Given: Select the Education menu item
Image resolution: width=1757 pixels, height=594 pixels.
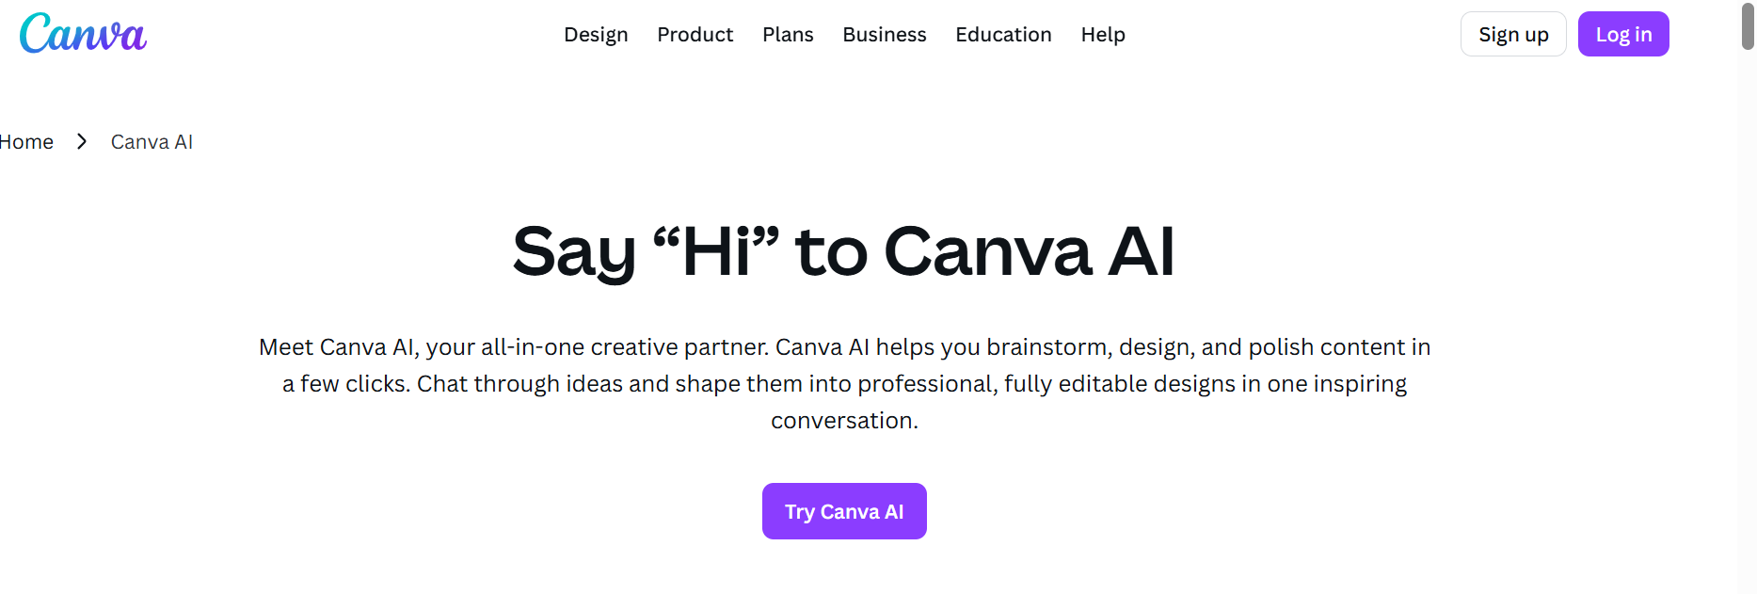Looking at the screenshot, I should pyautogui.click(x=1003, y=35).
